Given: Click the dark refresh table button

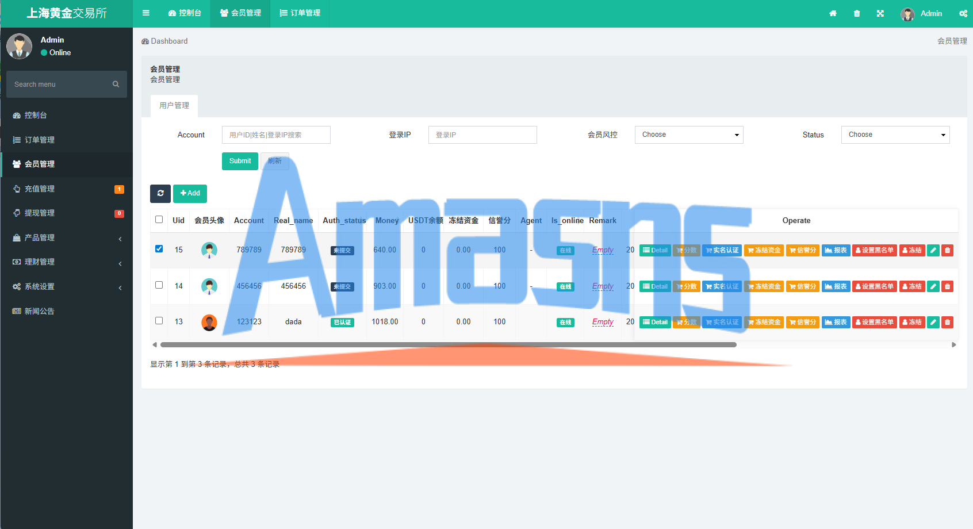Looking at the screenshot, I should (x=160, y=193).
